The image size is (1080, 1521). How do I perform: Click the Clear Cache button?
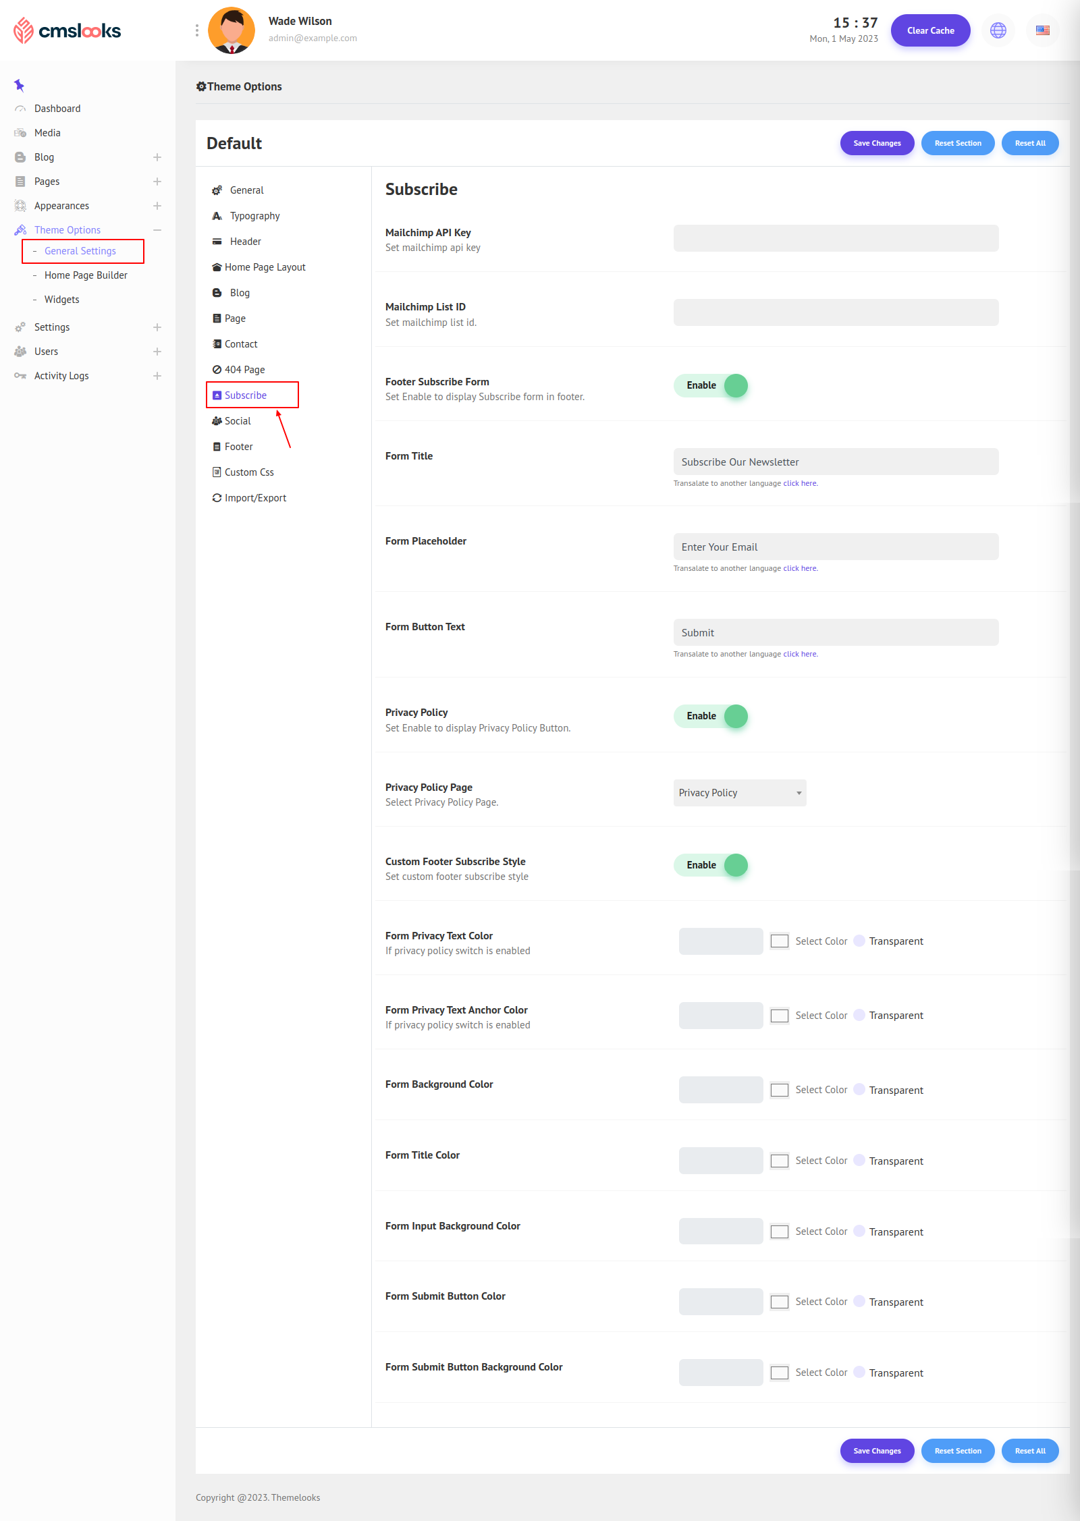tap(930, 30)
